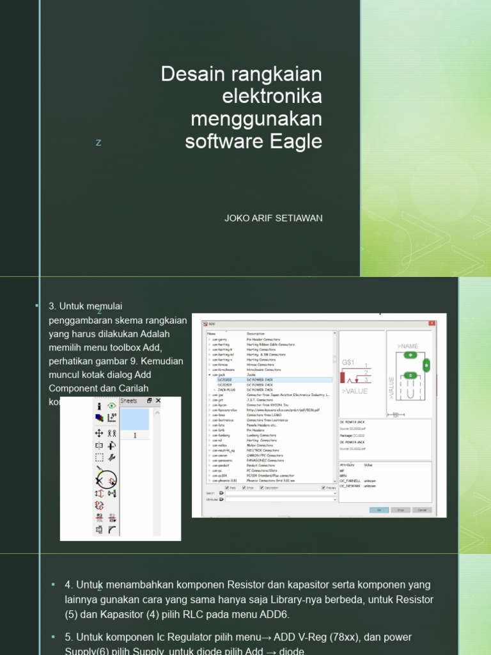Click the Search arrow icon in ADD dialog
The image size is (491, 655).
[221, 493]
